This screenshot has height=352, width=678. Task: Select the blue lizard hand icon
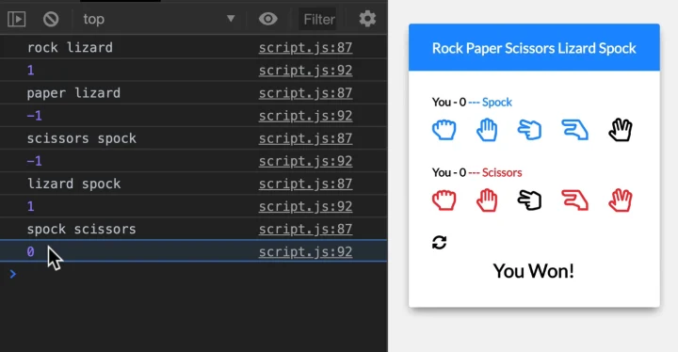click(575, 130)
